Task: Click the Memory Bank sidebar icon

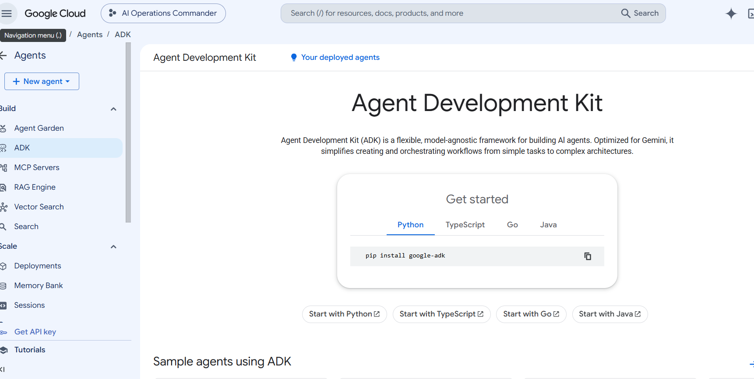Action: click(3, 285)
